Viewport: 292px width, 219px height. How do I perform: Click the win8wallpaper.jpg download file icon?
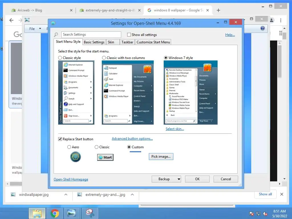point(13,194)
